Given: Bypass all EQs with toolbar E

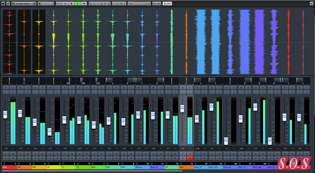Looking at the screenshot, I should click(x=117, y=4).
